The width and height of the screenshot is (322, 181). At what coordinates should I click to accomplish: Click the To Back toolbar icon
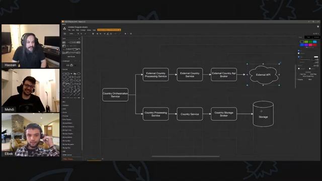pos(101,34)
